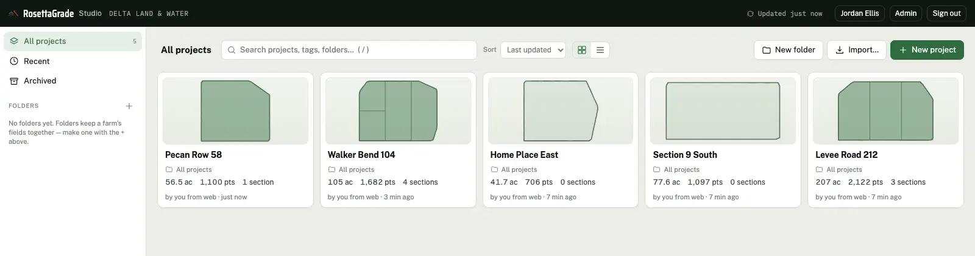Add a new folder with the plus icon
The height and width of the screenshot is (256, 975).
(129, 106)
